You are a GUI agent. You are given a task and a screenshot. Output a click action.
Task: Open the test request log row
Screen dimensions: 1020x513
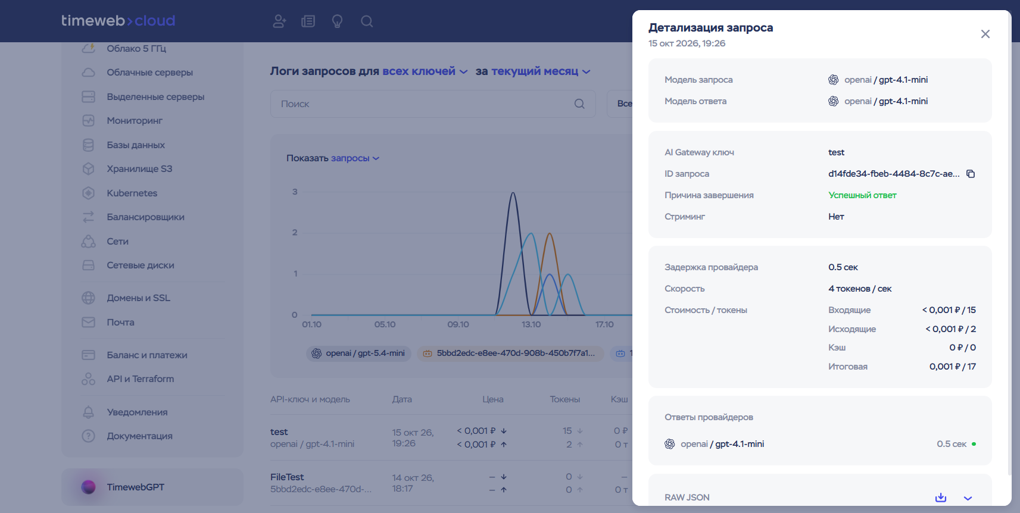451,437
